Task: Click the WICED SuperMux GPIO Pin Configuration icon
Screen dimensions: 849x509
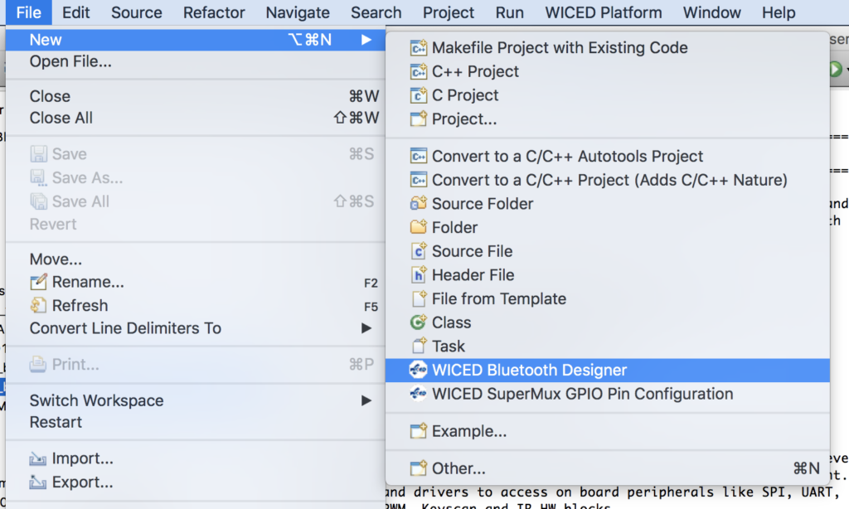Action: 418,394
